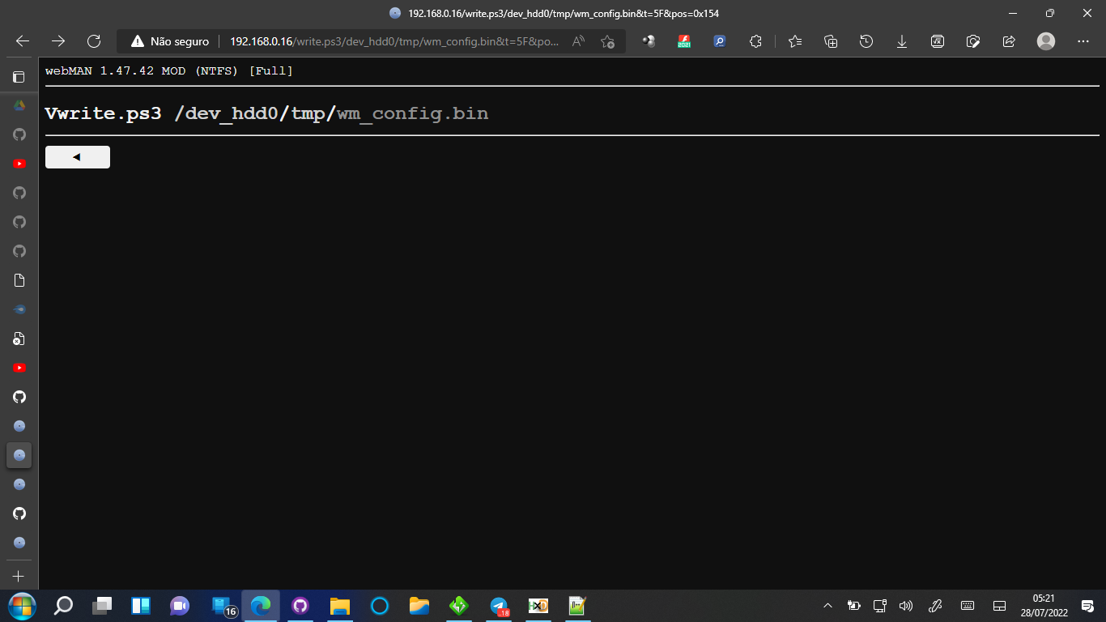Click the Flash 2021 extension icon
The image size is (1106, 622).
click(683, 40)
